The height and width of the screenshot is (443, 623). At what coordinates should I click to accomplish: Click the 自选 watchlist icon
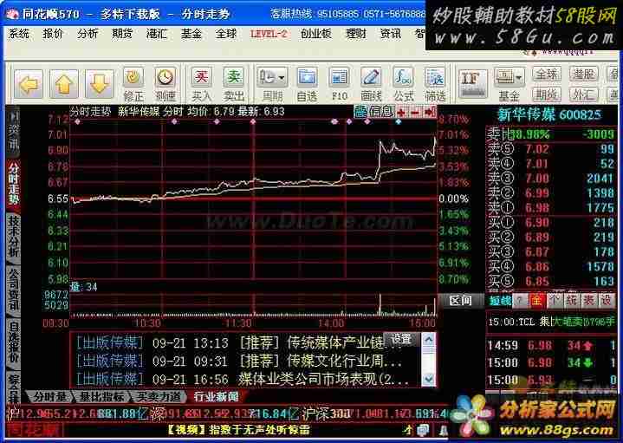[x=307, y=84]
